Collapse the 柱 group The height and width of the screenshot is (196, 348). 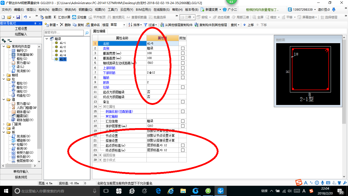coord(4,79)
